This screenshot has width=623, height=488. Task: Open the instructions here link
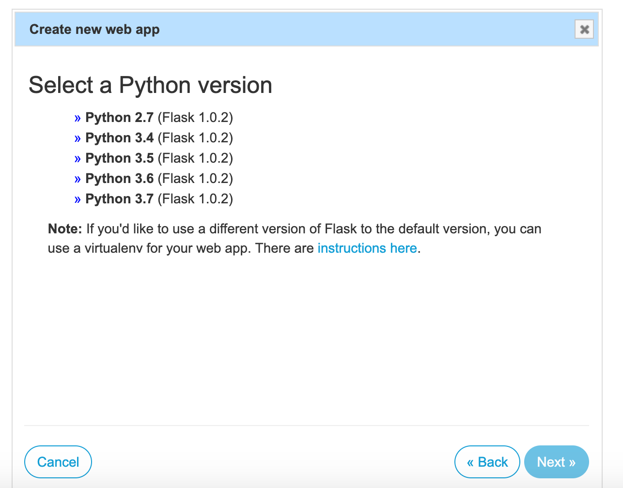tap(367, 248)
